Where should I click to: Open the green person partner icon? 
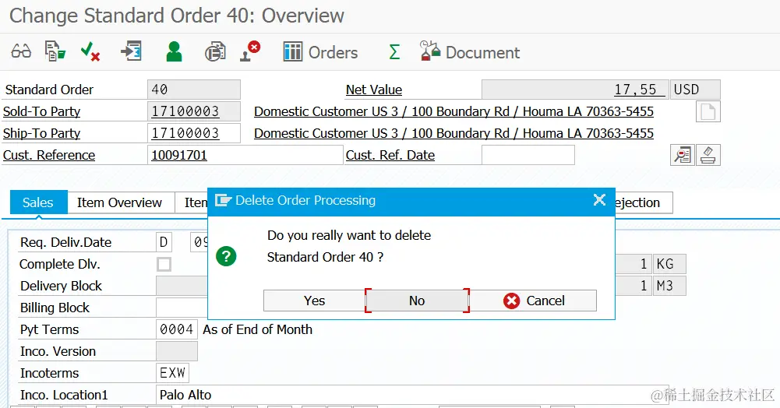(174, 51)
